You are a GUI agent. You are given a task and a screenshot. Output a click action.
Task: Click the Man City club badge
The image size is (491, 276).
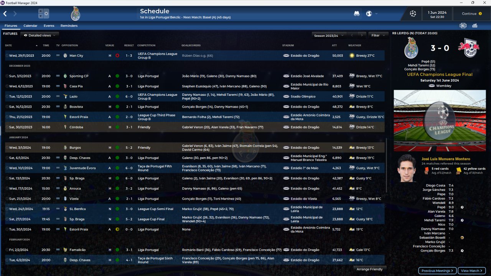point(65,56)
